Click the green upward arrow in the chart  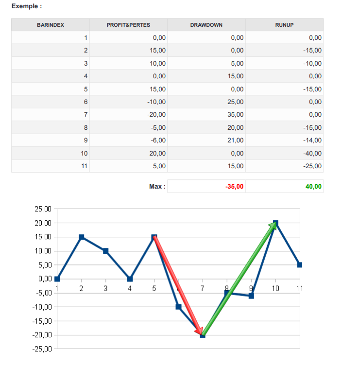click(239, 279)
